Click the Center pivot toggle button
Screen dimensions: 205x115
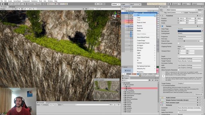click(x=31, y=4)
